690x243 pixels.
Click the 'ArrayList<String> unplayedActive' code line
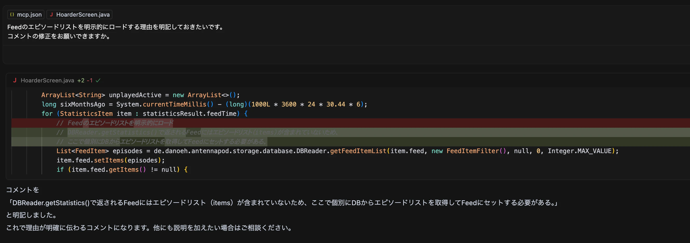[x=140, y=95]
